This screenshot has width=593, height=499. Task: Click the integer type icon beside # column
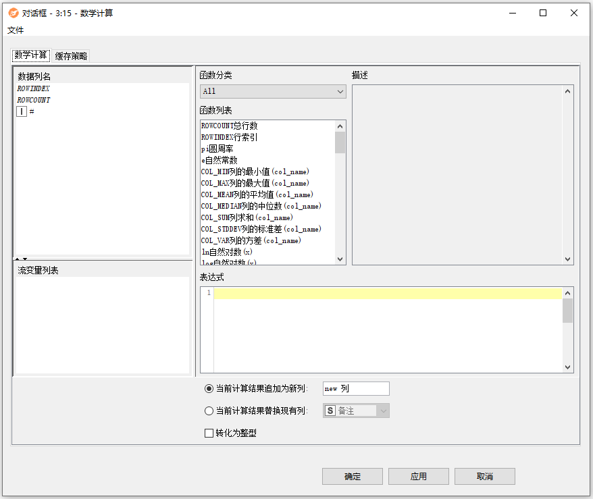(x=22, y=111)
